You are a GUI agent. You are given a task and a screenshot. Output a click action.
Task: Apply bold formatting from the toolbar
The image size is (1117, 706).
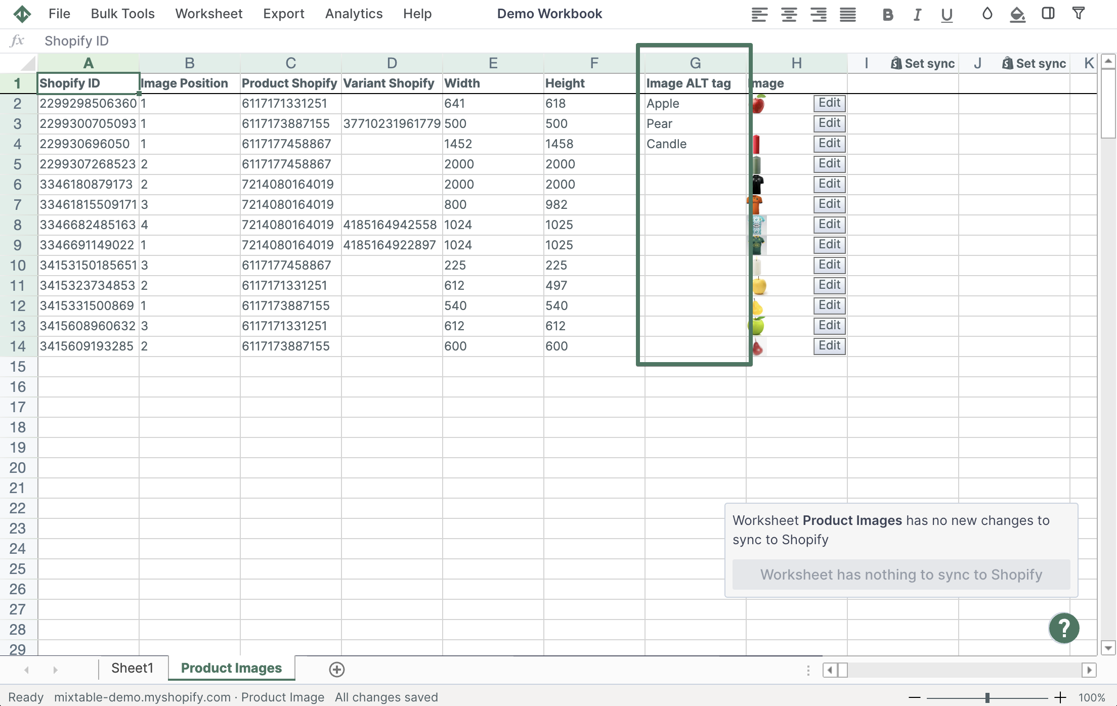tap(887, 15)
